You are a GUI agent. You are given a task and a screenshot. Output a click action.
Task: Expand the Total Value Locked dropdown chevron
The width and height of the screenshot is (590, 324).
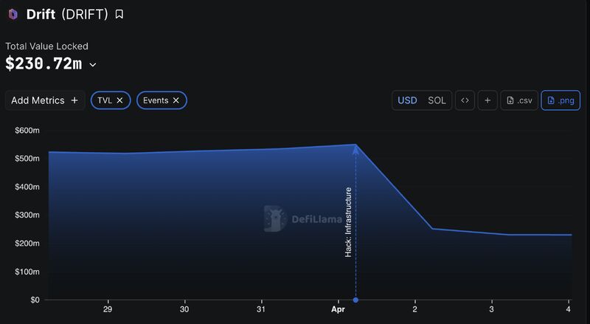click(93, 65)
